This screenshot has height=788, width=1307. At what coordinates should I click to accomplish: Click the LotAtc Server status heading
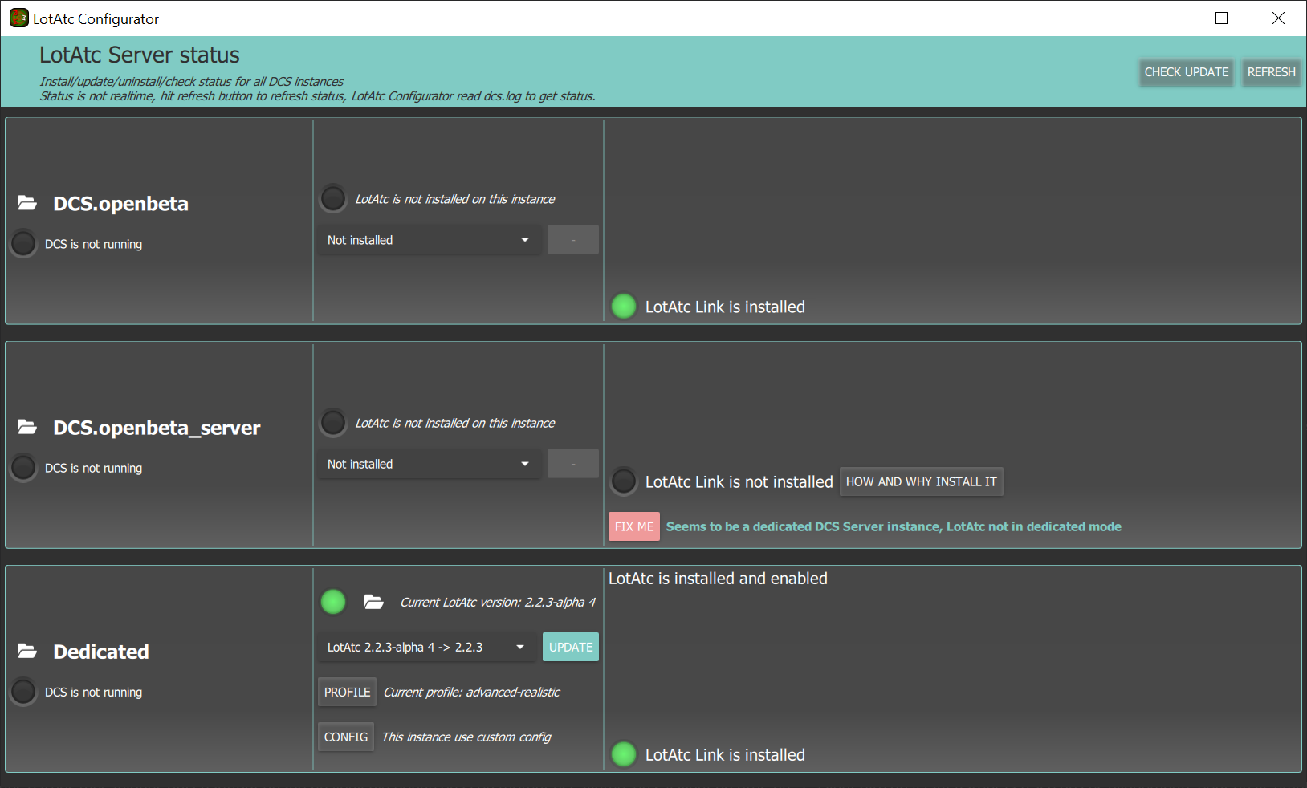point(140,55)
